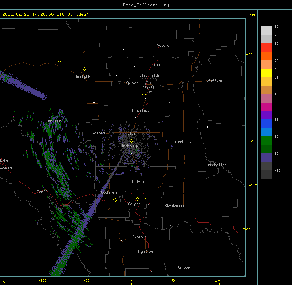Click the yellow V marker northeast of Calgary
The image size is (292, 285).
145,198
